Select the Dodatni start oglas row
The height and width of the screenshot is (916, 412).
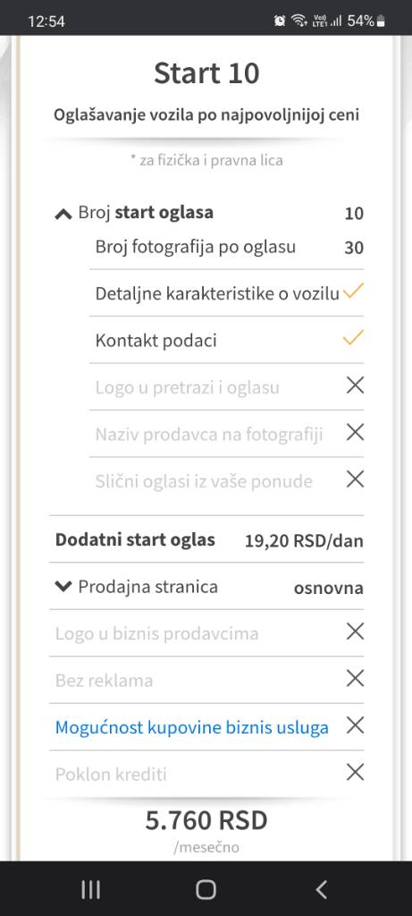tap(206, 539)
